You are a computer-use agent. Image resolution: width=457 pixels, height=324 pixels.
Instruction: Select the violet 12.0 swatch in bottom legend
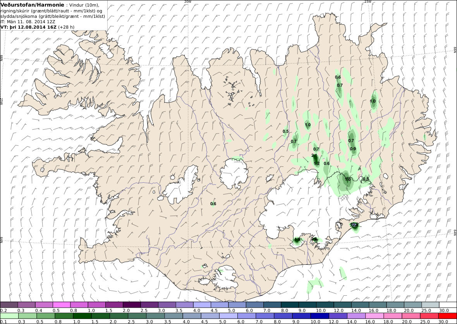(338, 316)
